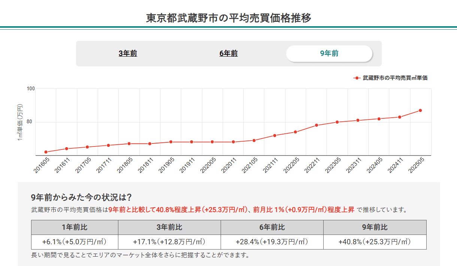This screenshot has width=457, height=266.
Task: Select the 9年前比 column header
Action: click(x=374, y=227)
